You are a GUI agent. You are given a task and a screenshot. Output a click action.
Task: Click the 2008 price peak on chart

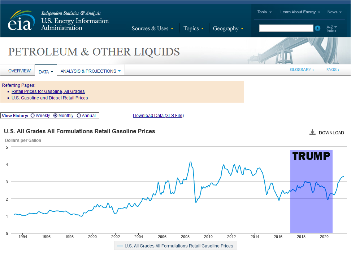tap(191, 162)
